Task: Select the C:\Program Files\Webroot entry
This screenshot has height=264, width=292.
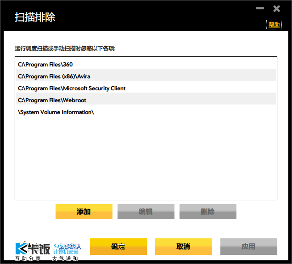Action: pos(146,100)
